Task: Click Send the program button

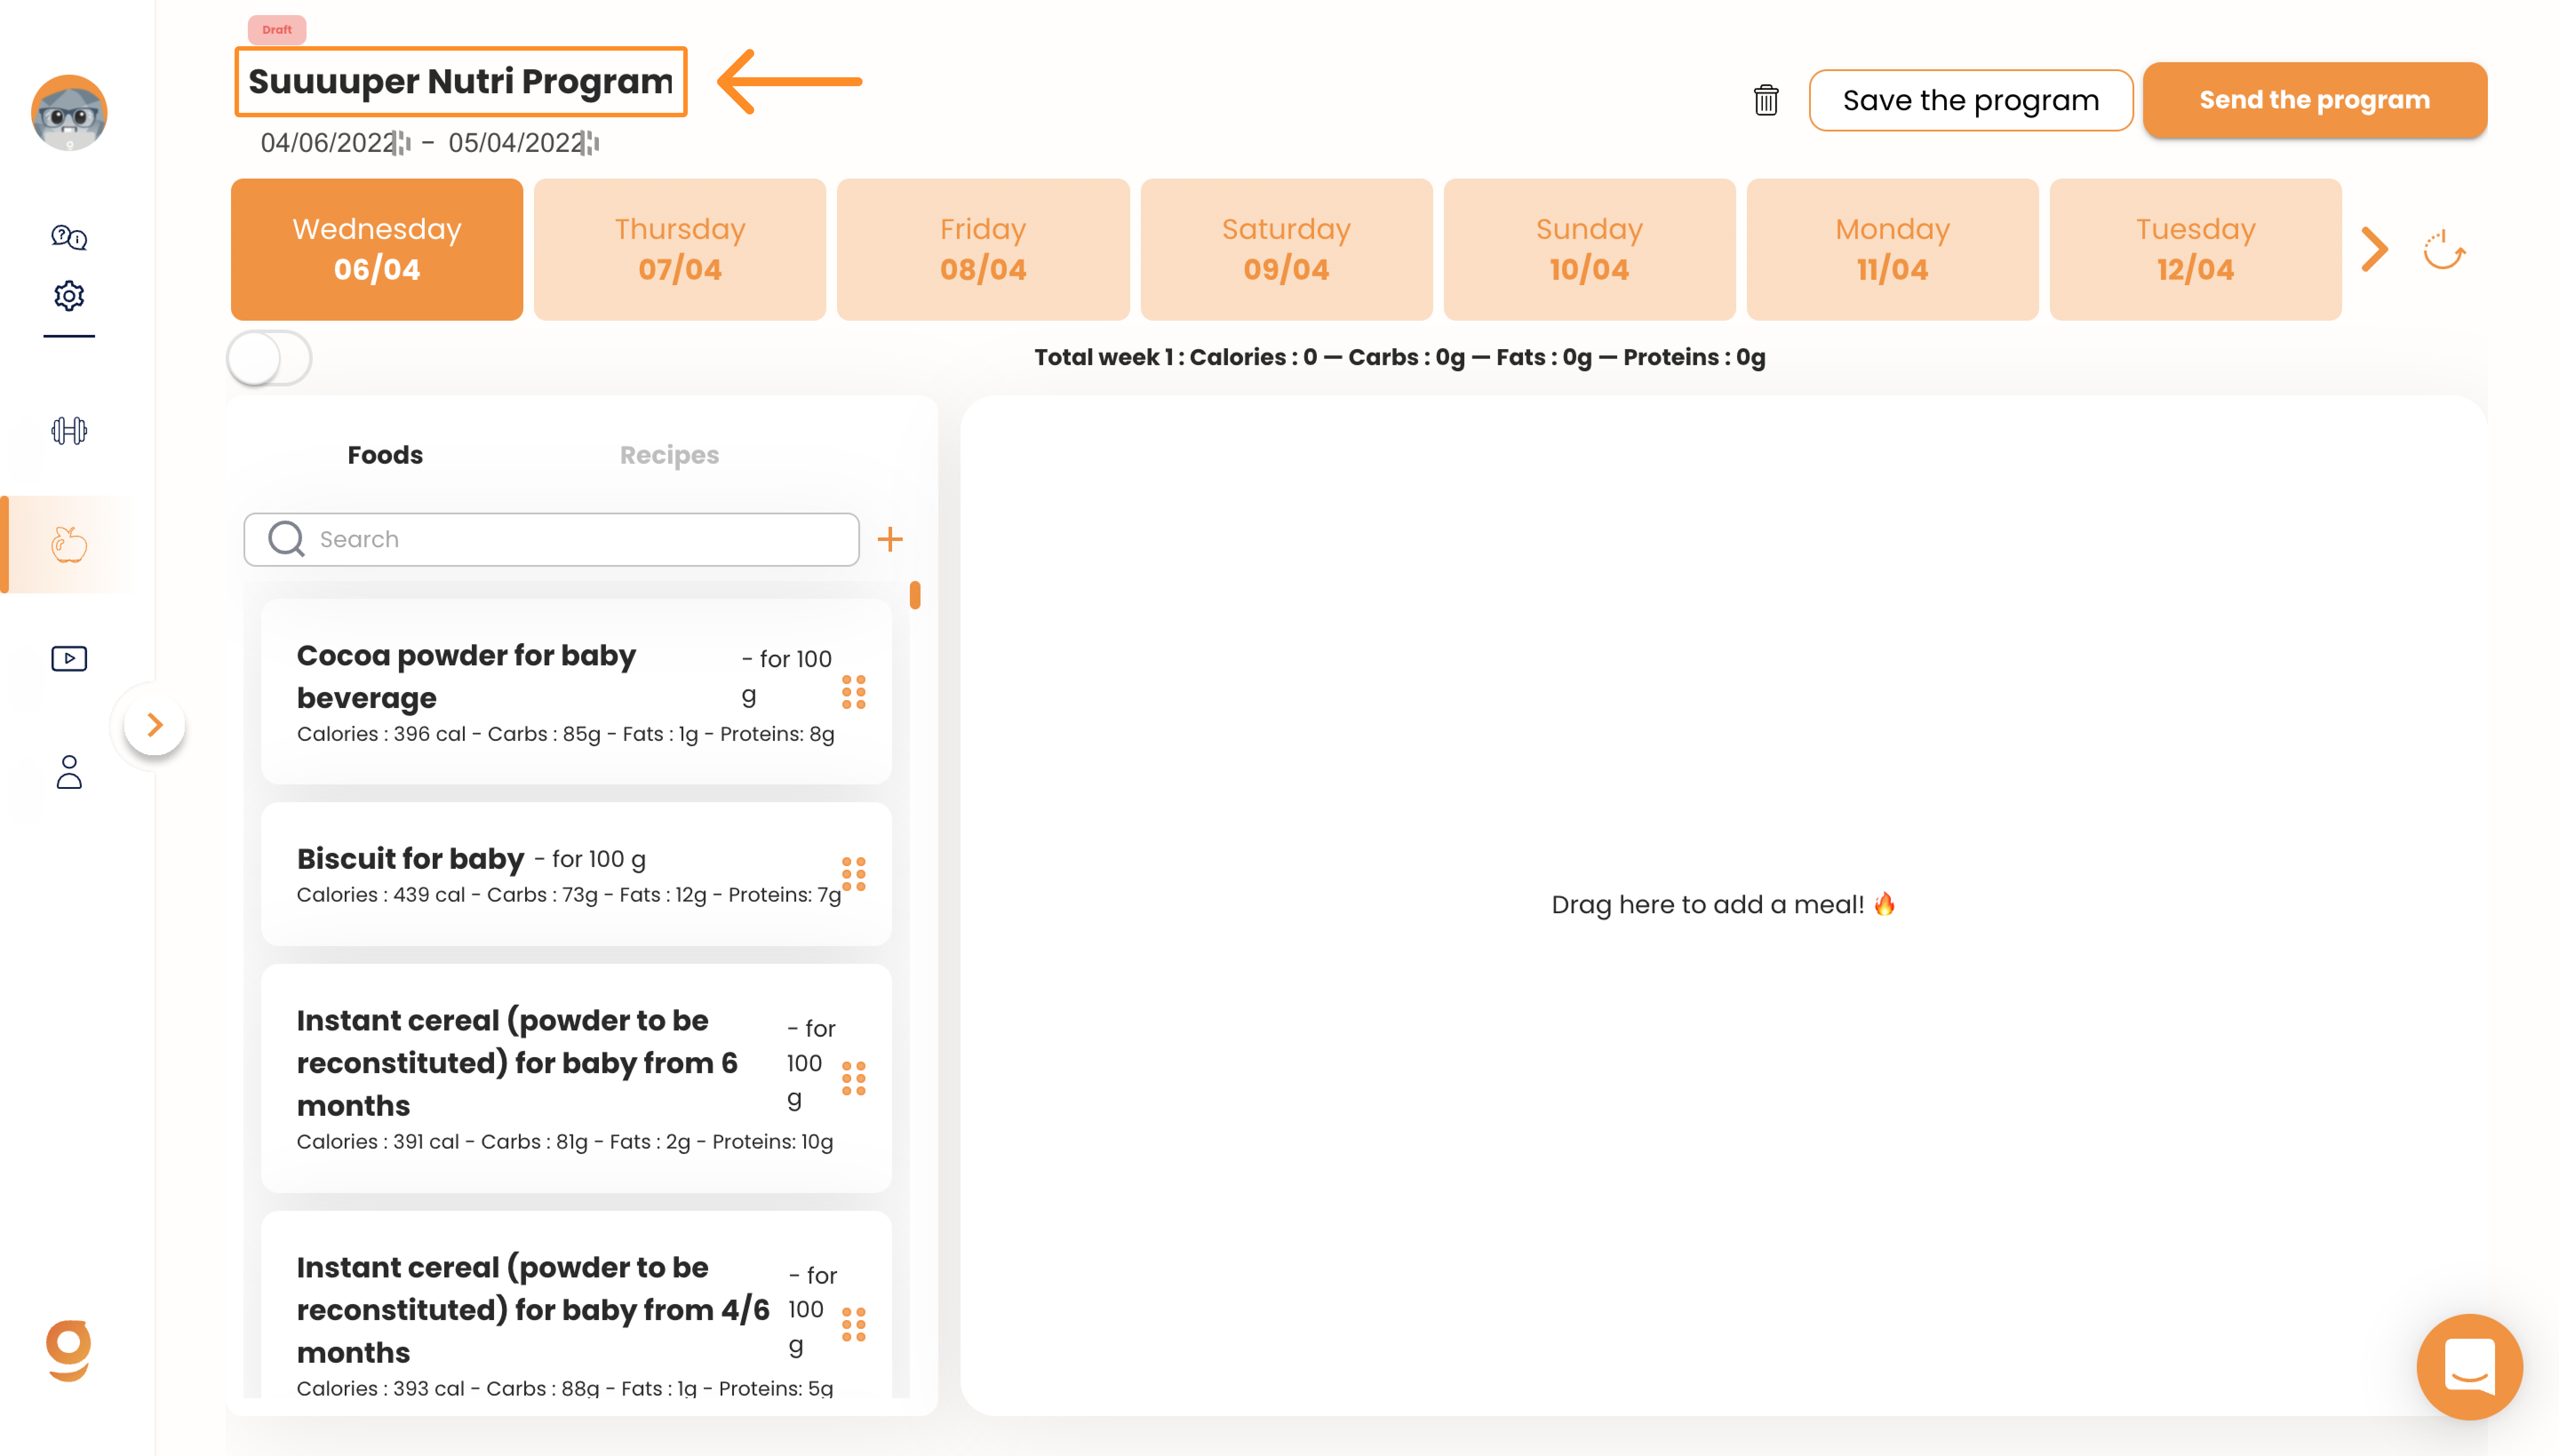Action: (x=2314, y=100)
